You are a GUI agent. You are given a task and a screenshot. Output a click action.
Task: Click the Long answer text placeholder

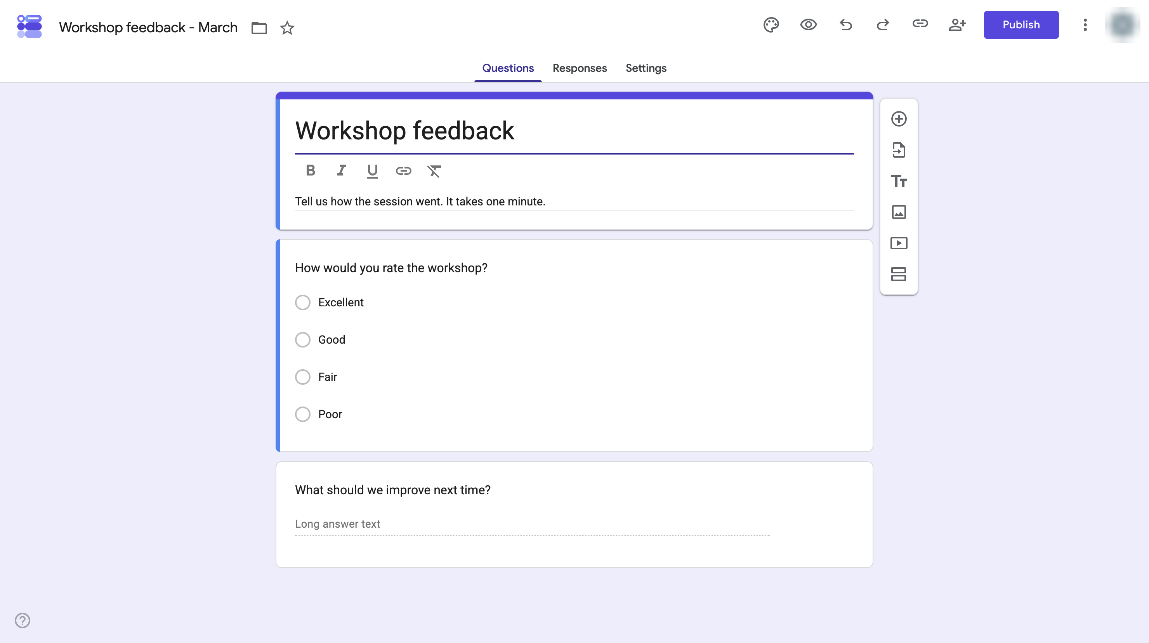(x=337, y=524)
